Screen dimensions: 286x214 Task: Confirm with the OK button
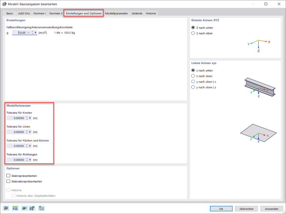tap(221, 209)
